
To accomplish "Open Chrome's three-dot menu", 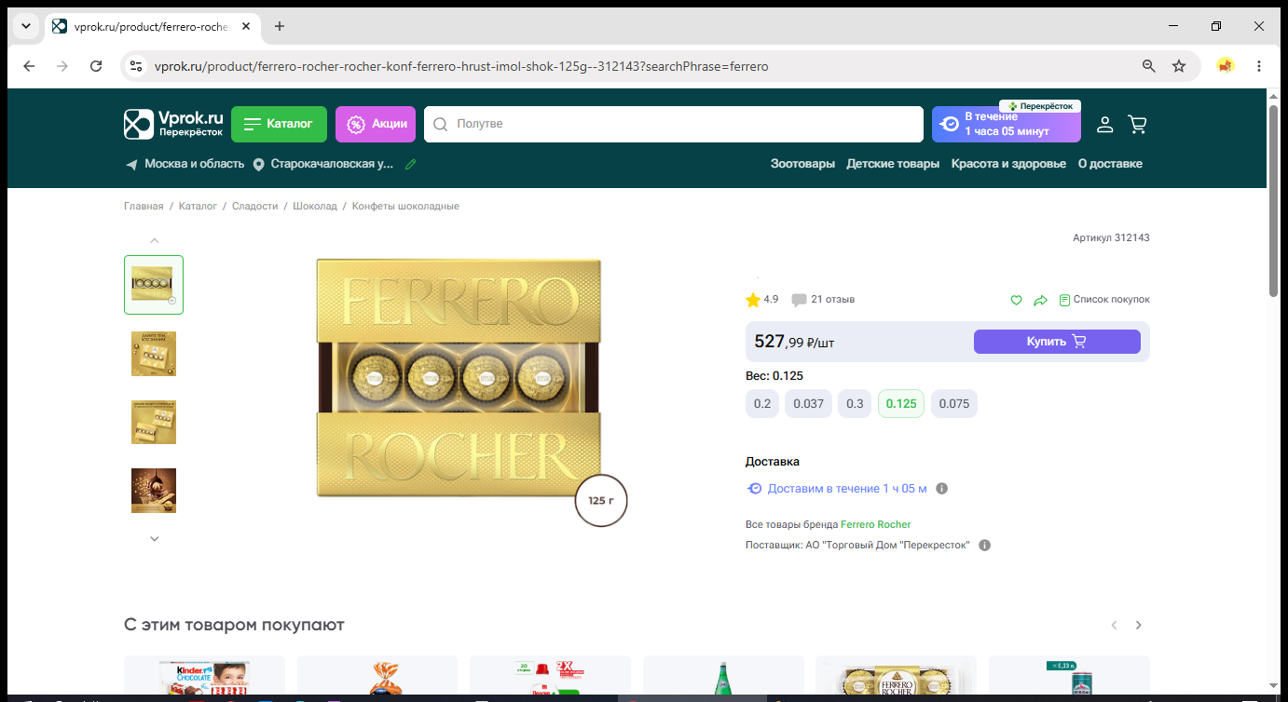I will point(1259,66).
